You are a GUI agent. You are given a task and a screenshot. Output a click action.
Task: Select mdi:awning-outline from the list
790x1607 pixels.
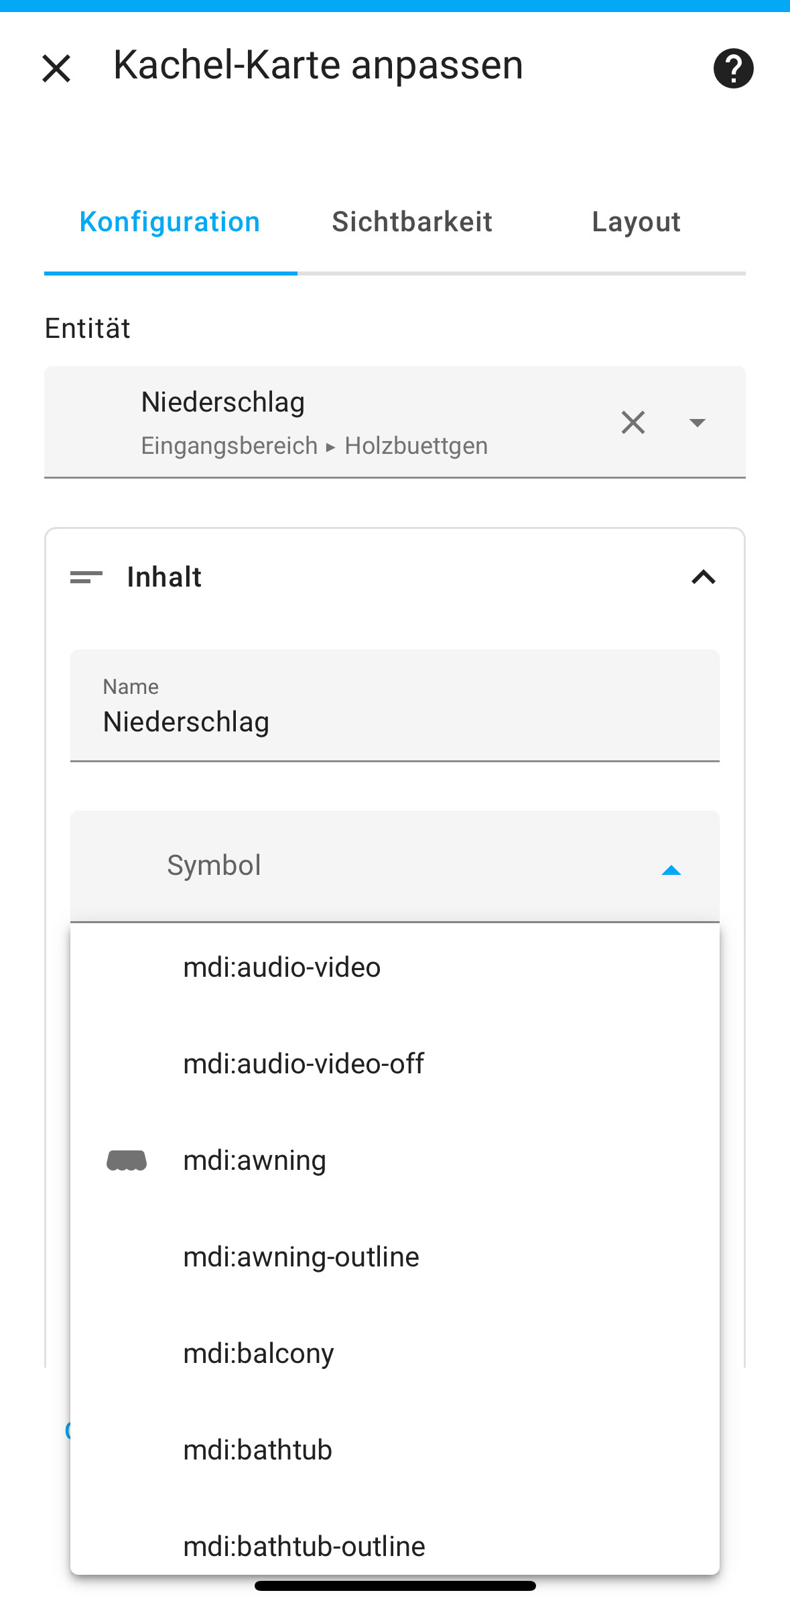click(301, 1257)
